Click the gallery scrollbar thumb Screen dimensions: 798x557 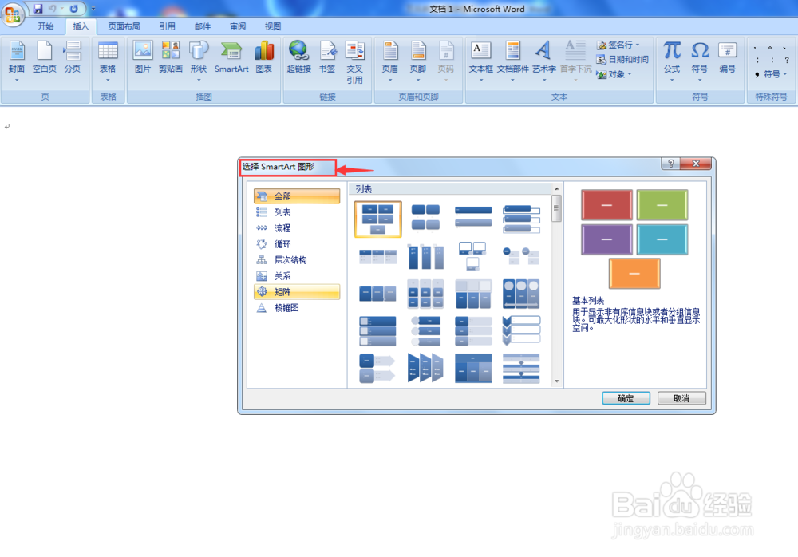pyautogui.click(x=556, y=209)
